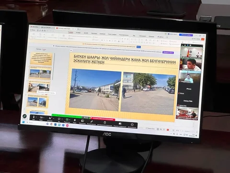
Task: Open Zoom remote control option
Action: tap(104, 123)
